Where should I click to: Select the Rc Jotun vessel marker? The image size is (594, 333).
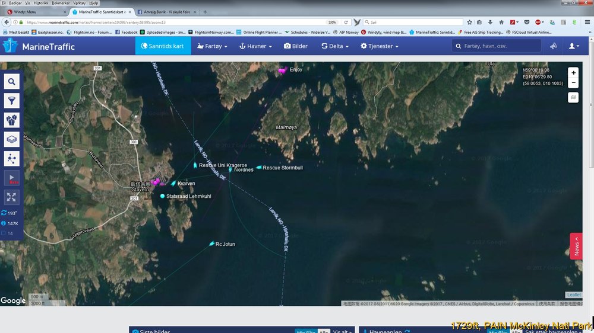212,244
